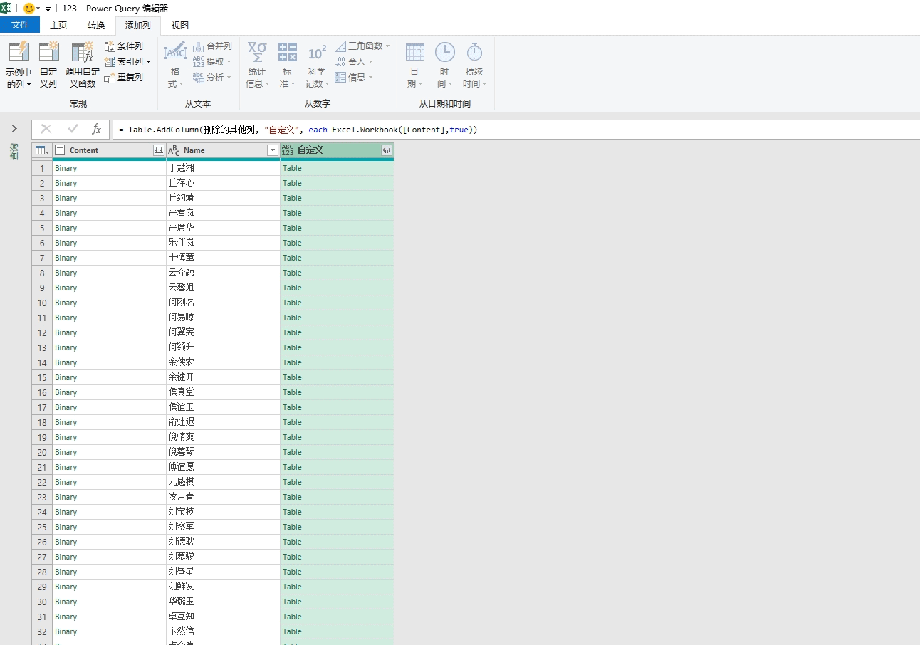Open the 时间 time menu

[444, 64]
